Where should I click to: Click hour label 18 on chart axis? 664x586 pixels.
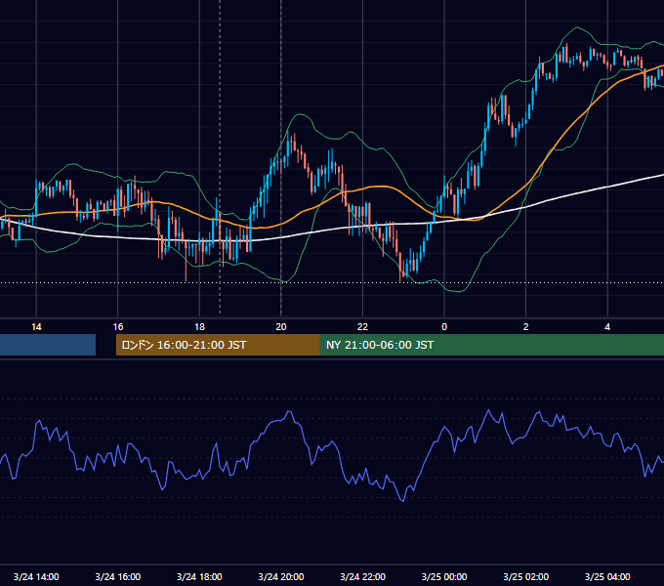click(199, 327)
